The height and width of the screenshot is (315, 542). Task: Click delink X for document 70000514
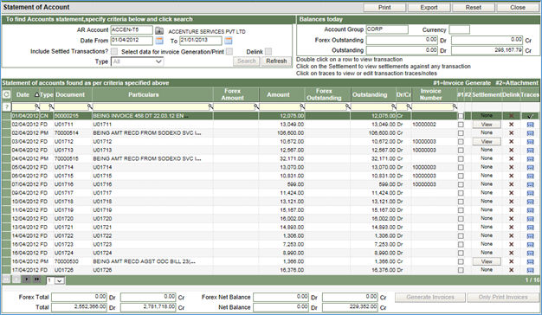[x=511, y=133]
